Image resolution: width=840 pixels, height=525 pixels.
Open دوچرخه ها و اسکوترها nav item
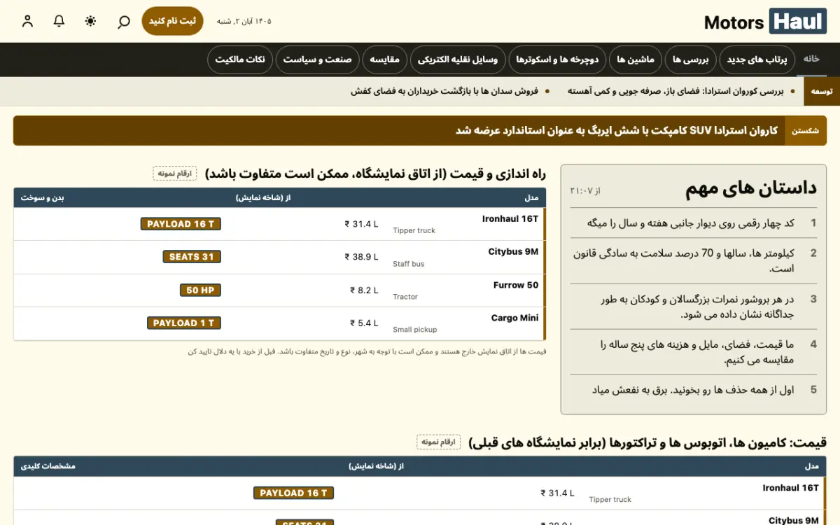[557, 59]
